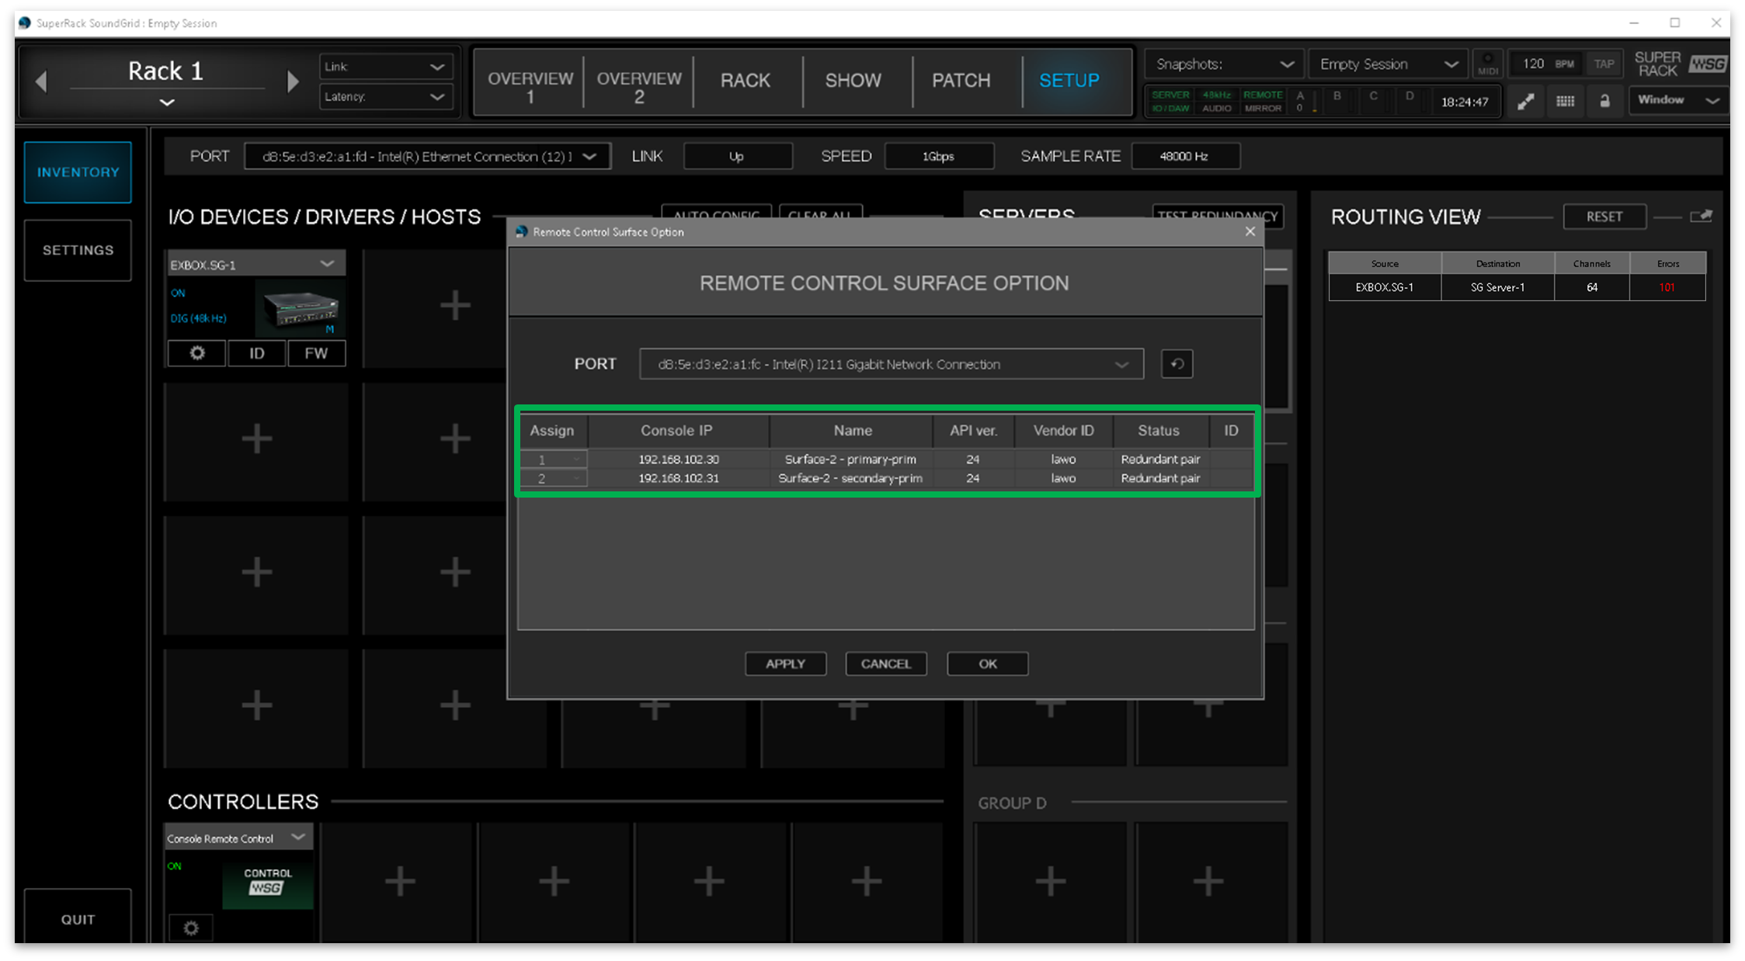Open Console Remote Control gear settings
Image resolution: width=1745 pixels, height=961 pixels.
[x=191, y=928]
